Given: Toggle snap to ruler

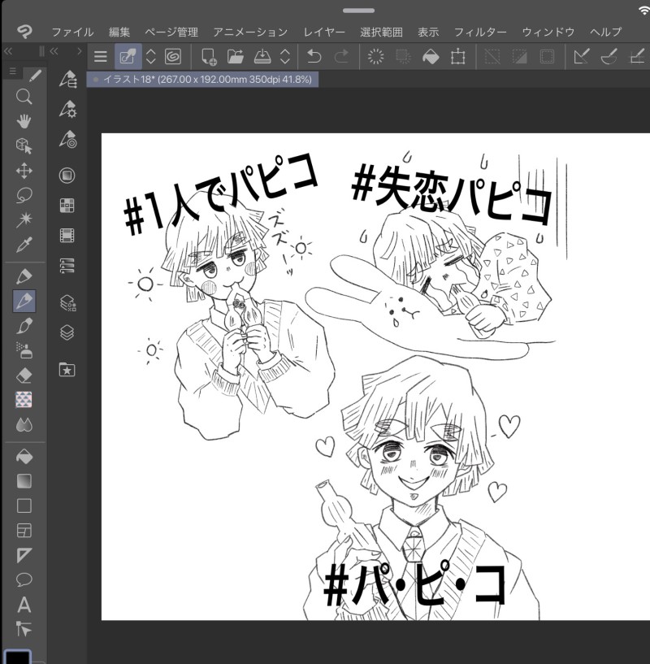Looking at the screenshot, I should pos(581,56).
